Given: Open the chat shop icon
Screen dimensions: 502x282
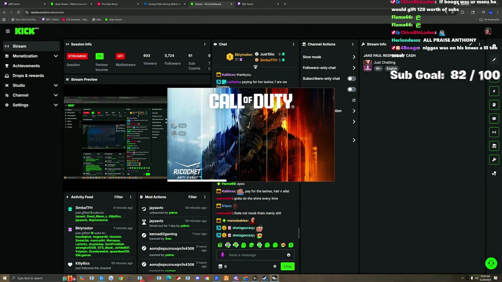Looking at the screenshot, I should point(220,266).
